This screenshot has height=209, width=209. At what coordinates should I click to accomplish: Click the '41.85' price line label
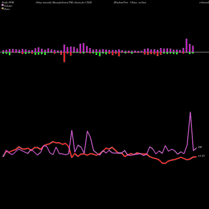click(201, 156)
